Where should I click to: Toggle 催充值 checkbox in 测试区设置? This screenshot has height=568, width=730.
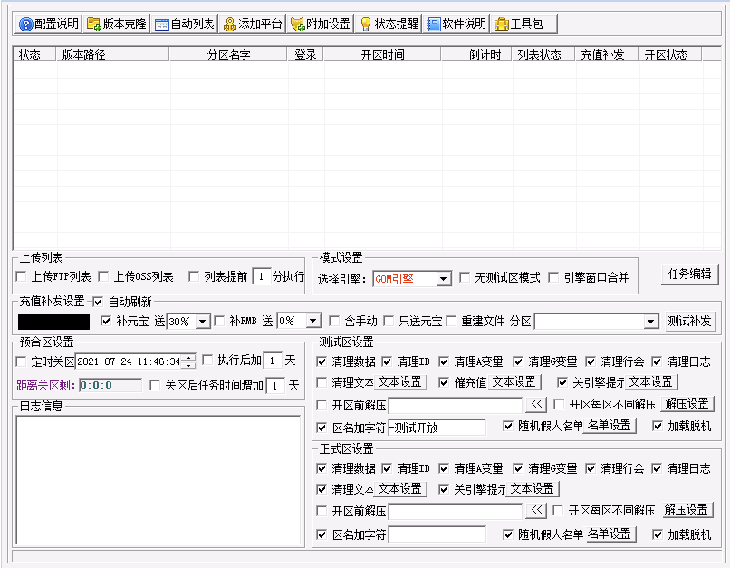pyautogui.click(x=444, y=382)
